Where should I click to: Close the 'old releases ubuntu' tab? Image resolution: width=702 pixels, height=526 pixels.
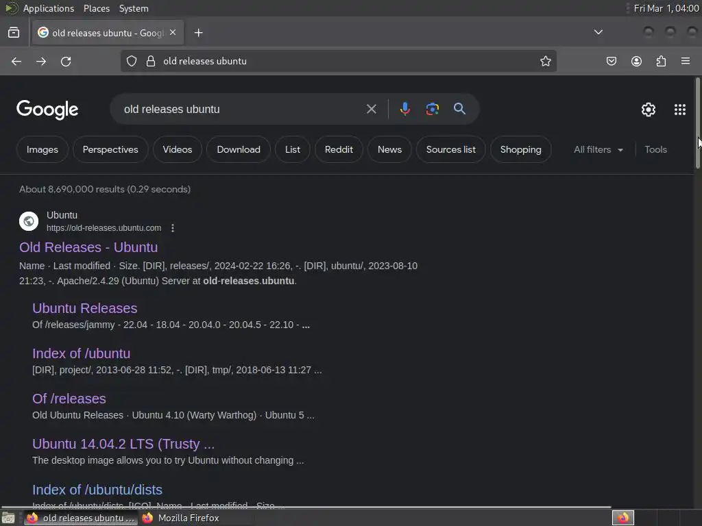[173, 32]
